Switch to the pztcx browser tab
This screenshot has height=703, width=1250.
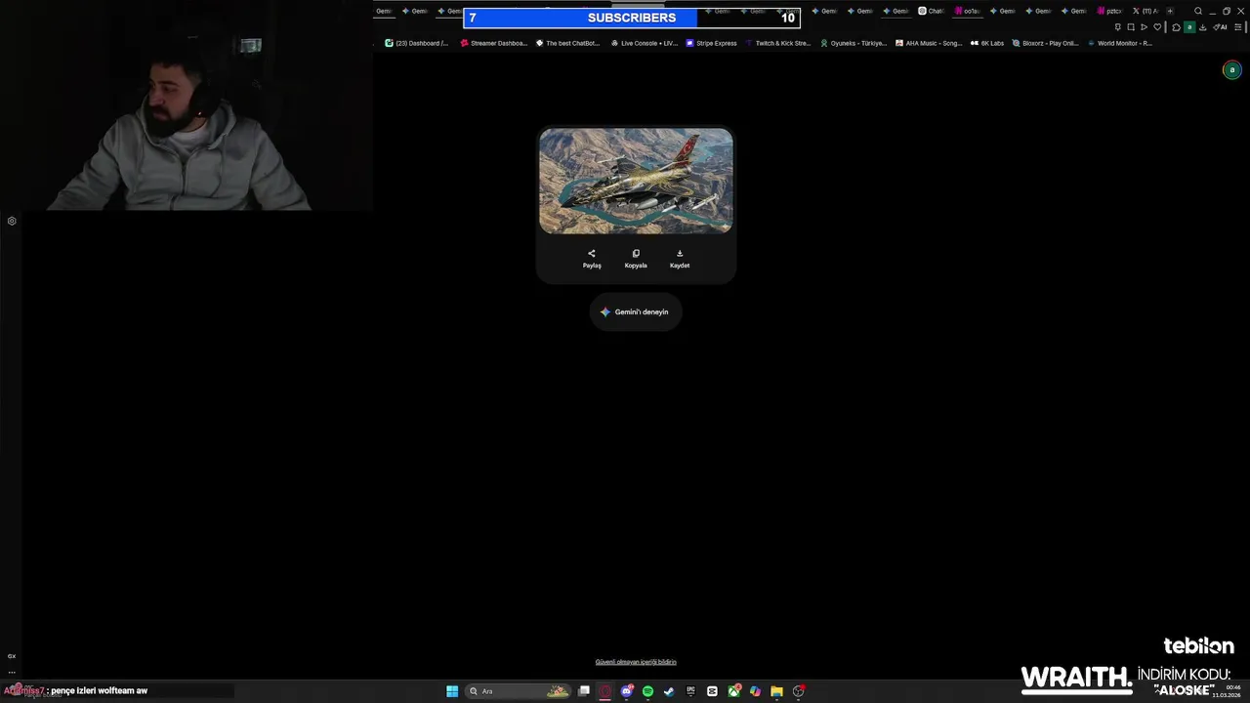pyautogui.click(x=1109, y=11)
